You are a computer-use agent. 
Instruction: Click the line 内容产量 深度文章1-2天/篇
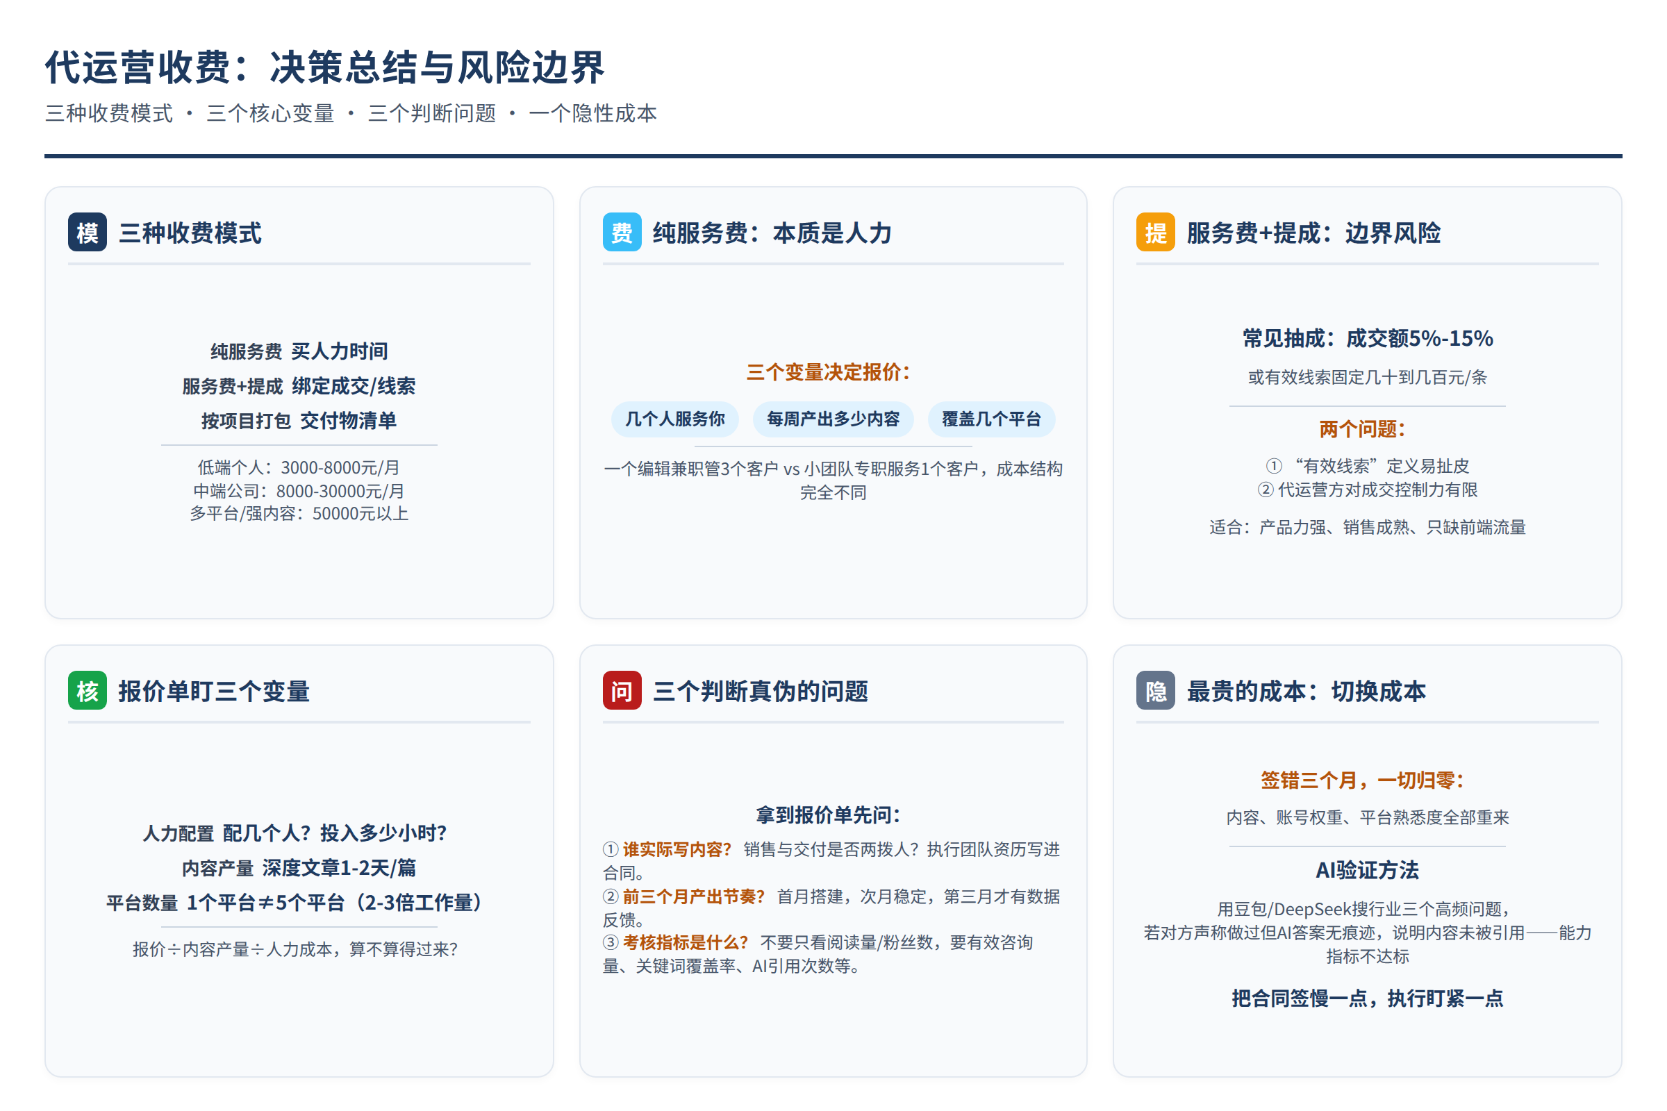pyautogui.click(x=299, y=868)
